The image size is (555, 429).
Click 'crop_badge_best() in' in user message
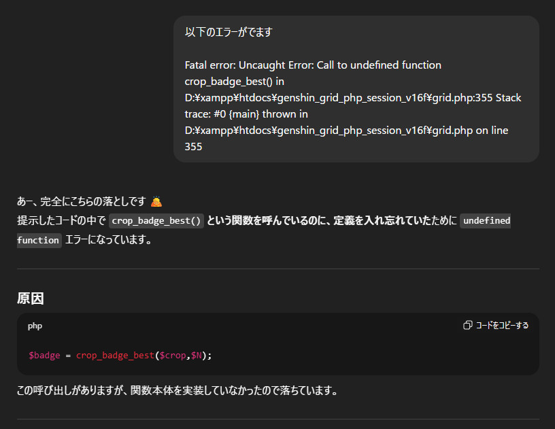tap(235, 82)
